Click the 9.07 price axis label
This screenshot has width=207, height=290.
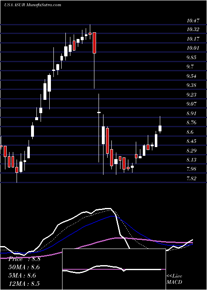tap(192, 104)
